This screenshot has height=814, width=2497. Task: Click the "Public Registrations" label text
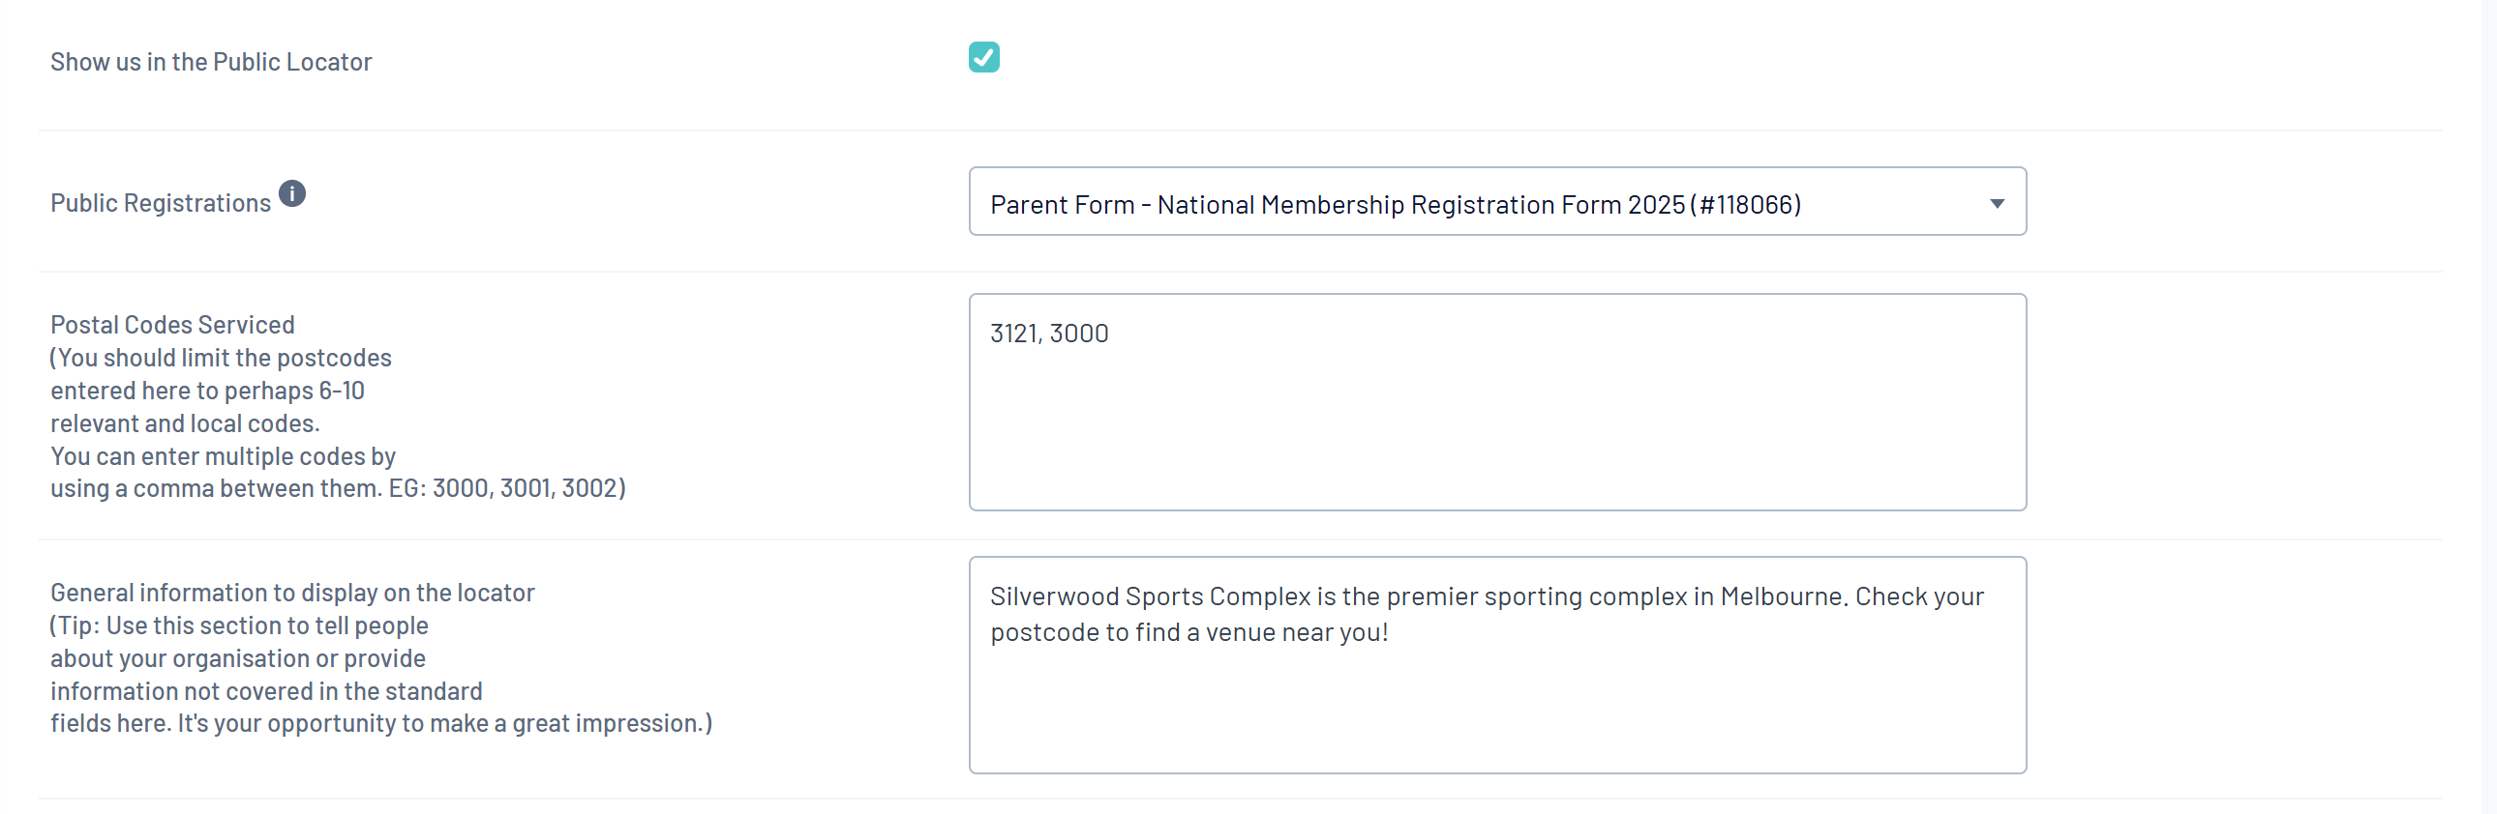(x=160, y=203)
